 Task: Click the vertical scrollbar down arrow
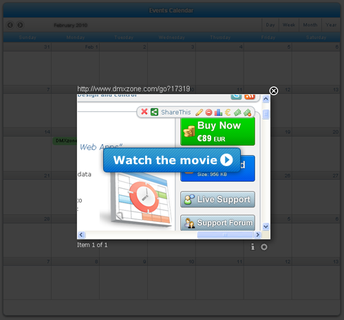(266, 227)
